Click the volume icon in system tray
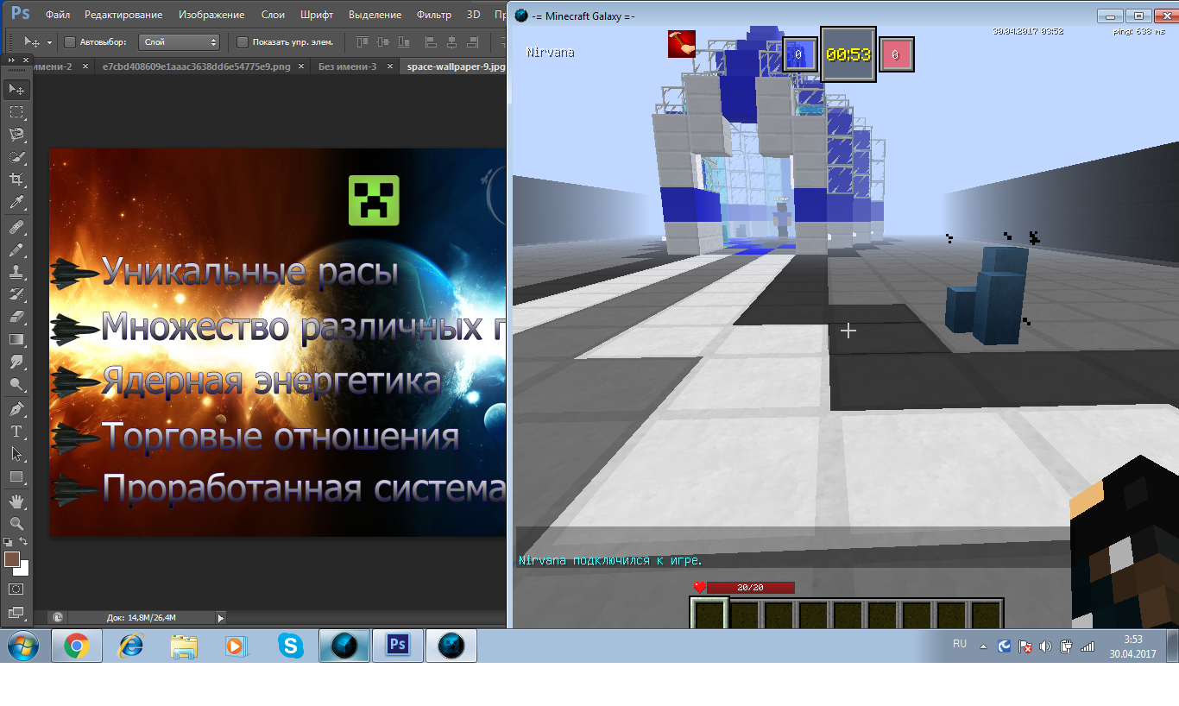The image size is (1179, 706). [1046, 646]
